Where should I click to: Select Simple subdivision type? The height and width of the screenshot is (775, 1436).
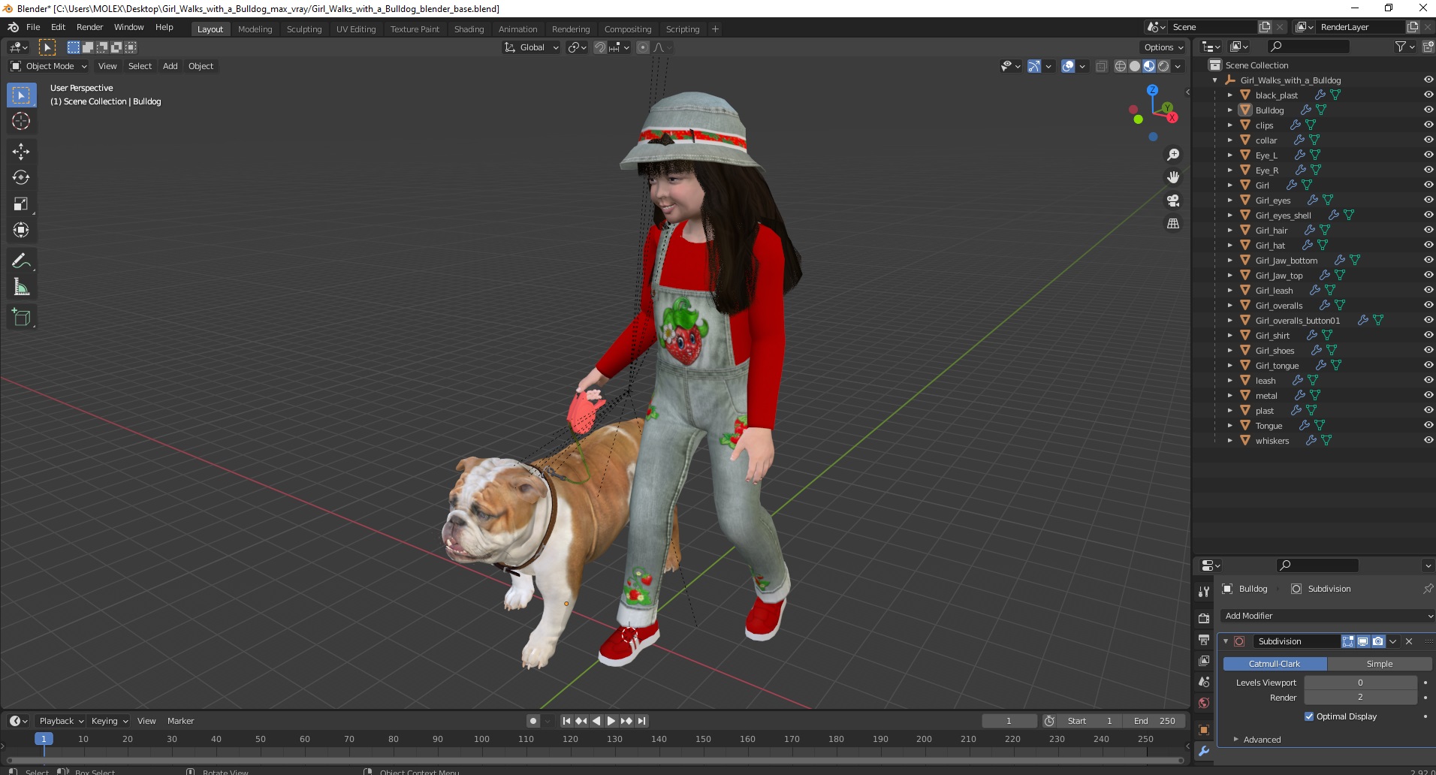point(1380,664)
